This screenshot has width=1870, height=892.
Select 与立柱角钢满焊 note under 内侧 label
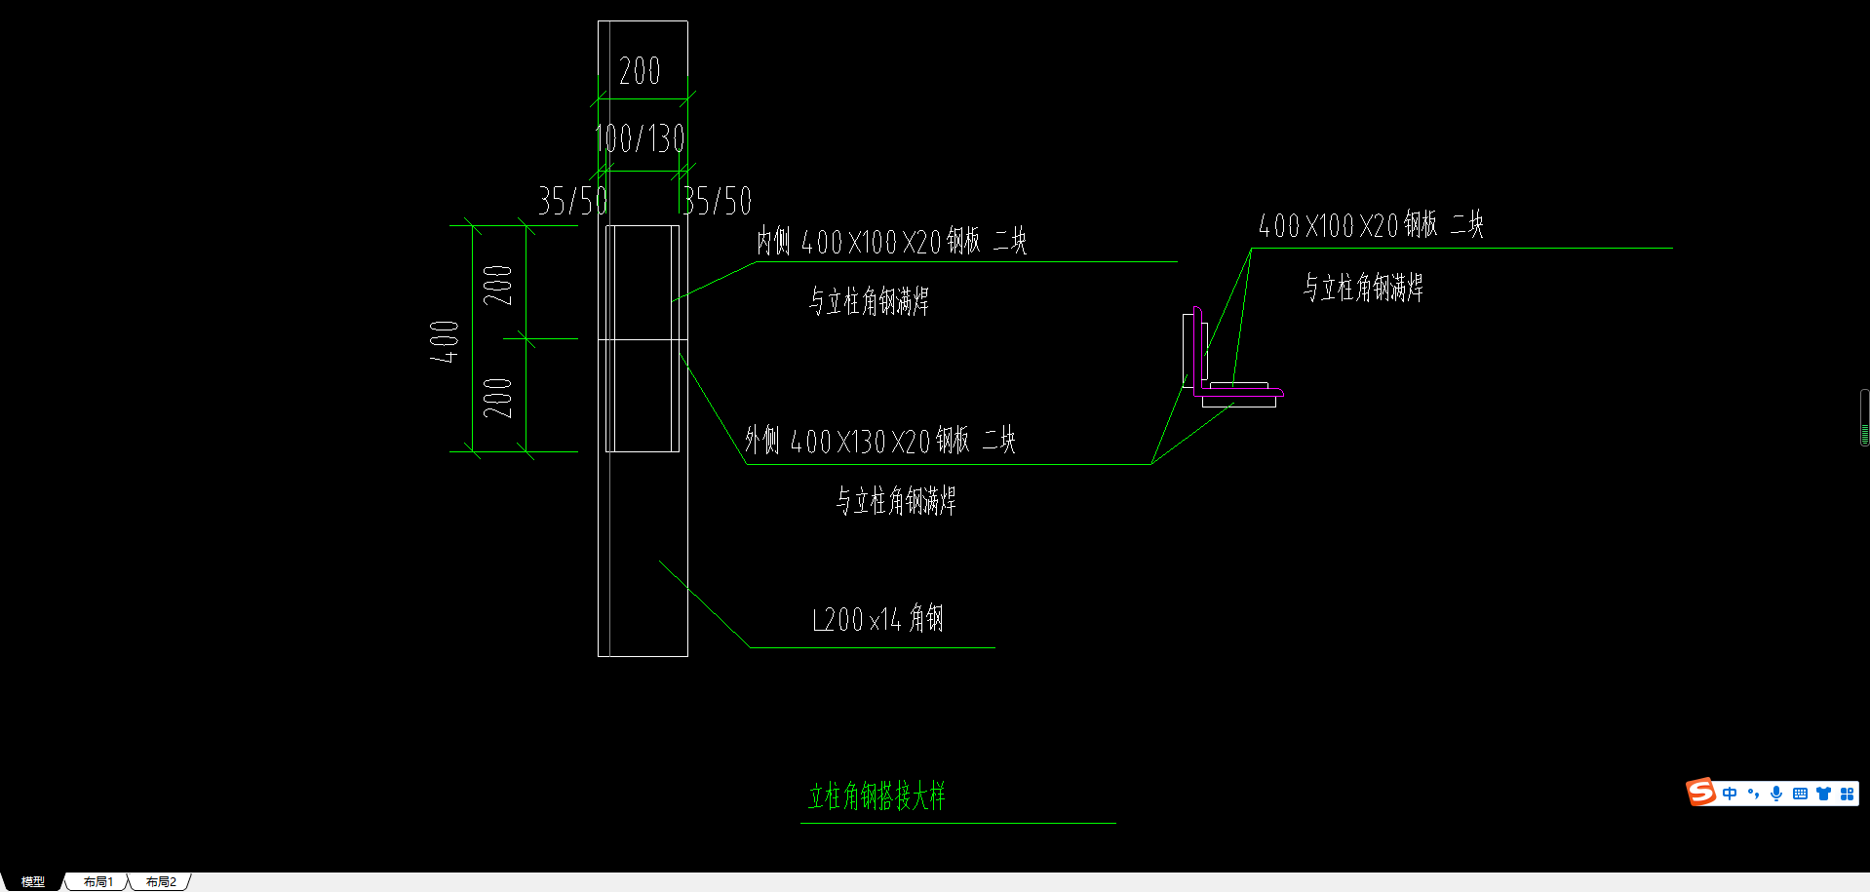click(x=869, y=300)
